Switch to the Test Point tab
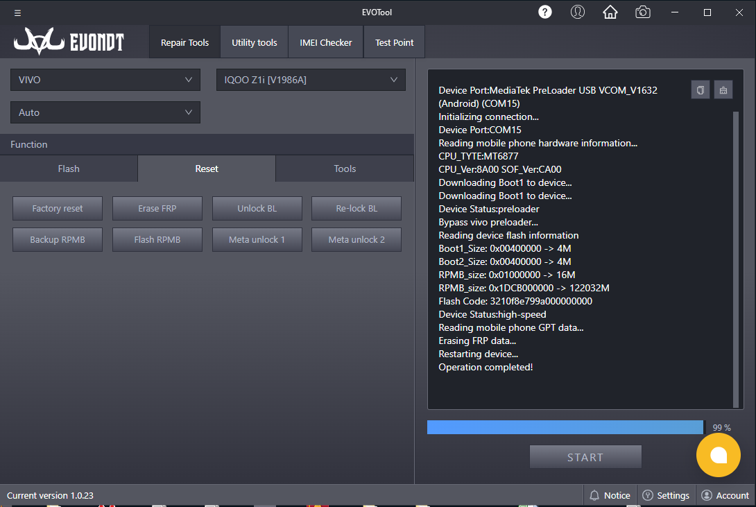The width and height of the screenshot is (756, 507). [x=395, y=42]
